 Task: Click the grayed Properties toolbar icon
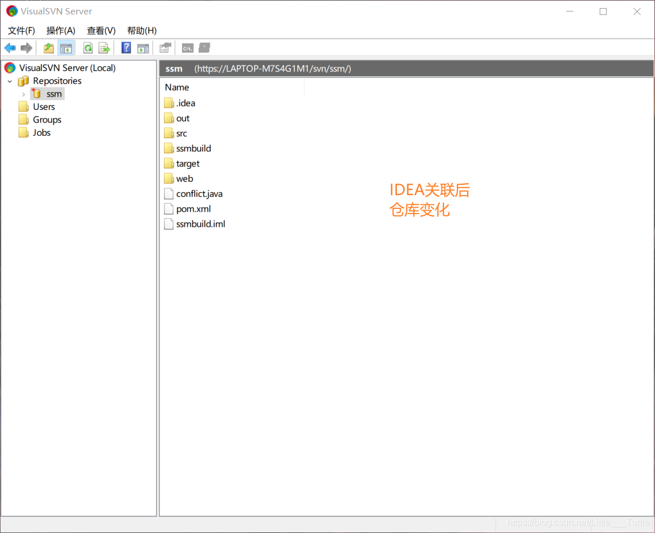(x=165, y=48)
